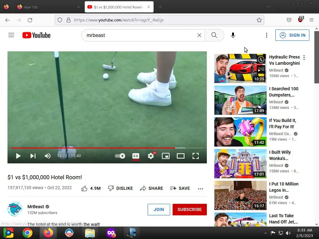
Task: Click the page vertical scrollbar thumb
Action: (317, 57)
